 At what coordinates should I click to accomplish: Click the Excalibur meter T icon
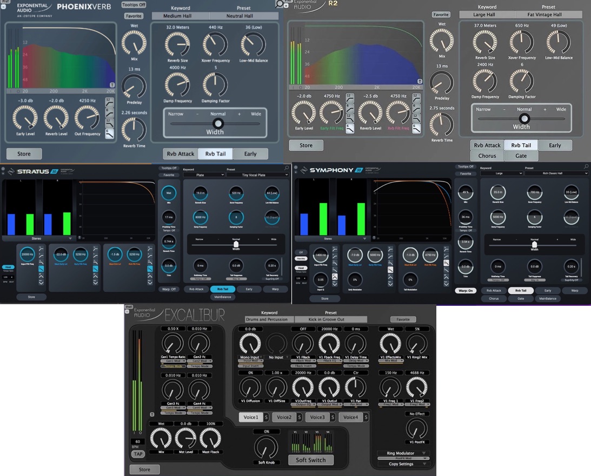(152, 414)
